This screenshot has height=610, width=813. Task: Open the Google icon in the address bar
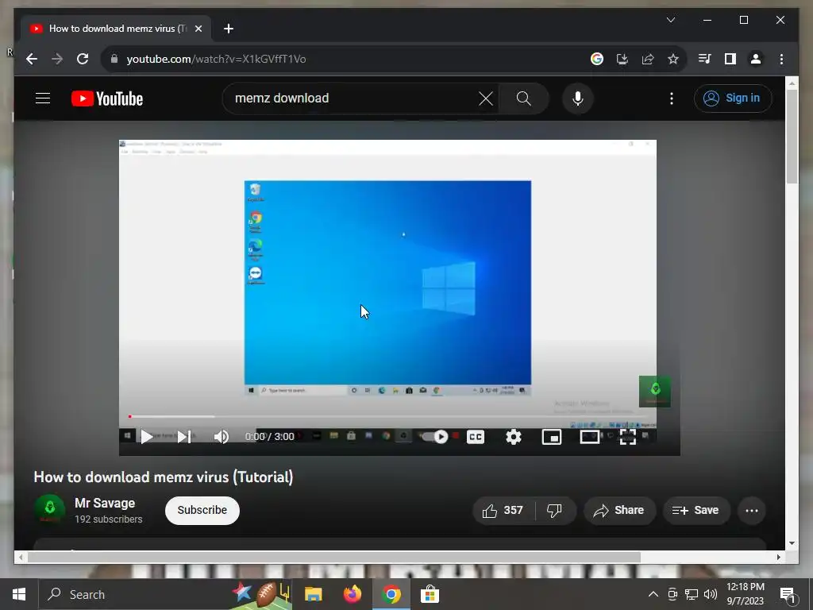pyautogui.click(x=597, y=59)
